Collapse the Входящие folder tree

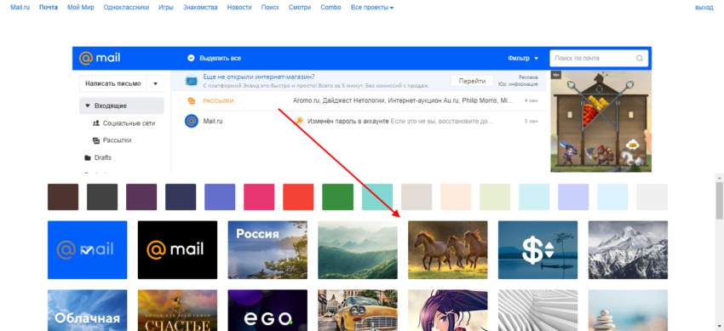click(87, 106)
